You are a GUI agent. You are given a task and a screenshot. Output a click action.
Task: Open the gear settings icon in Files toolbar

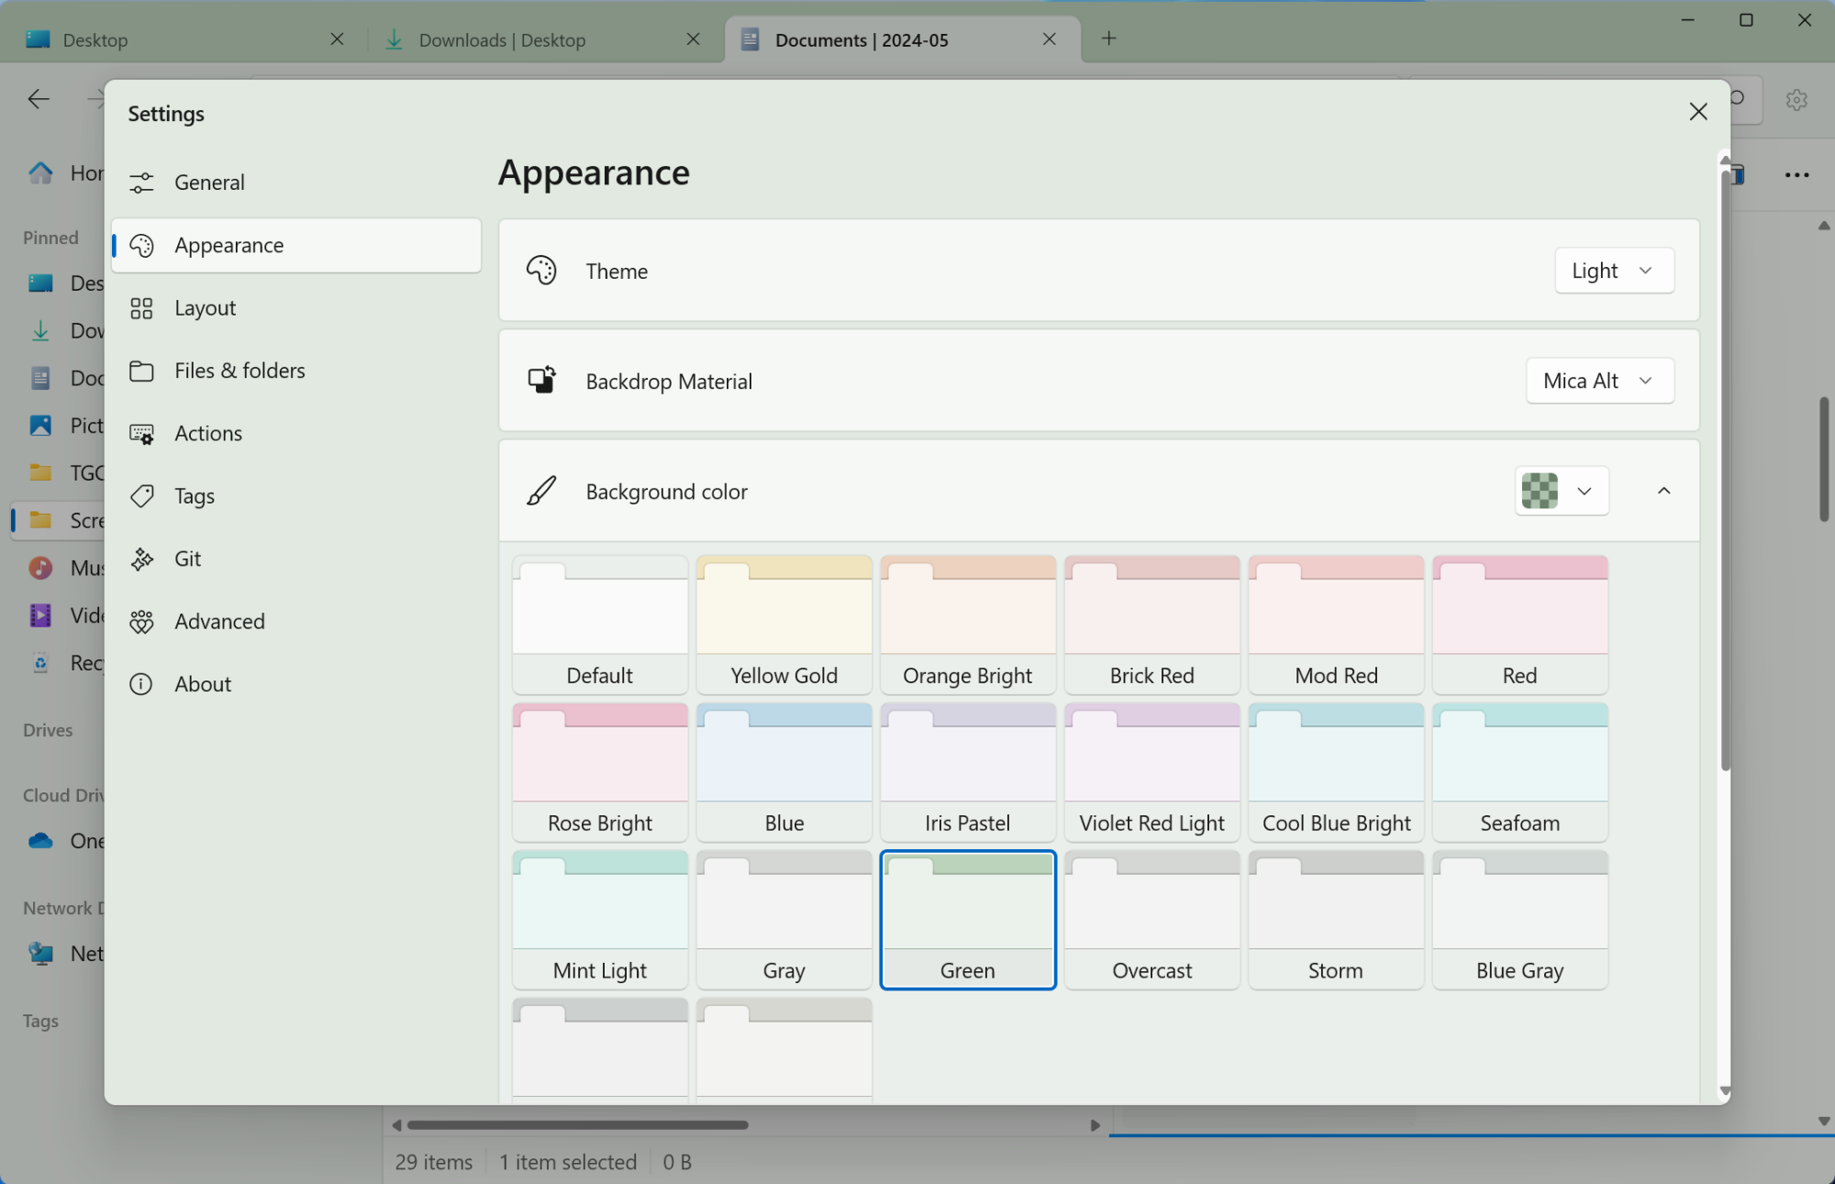point(1796,99)
